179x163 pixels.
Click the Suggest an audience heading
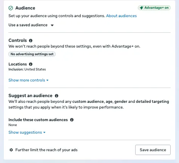click(x=30, y=96)
